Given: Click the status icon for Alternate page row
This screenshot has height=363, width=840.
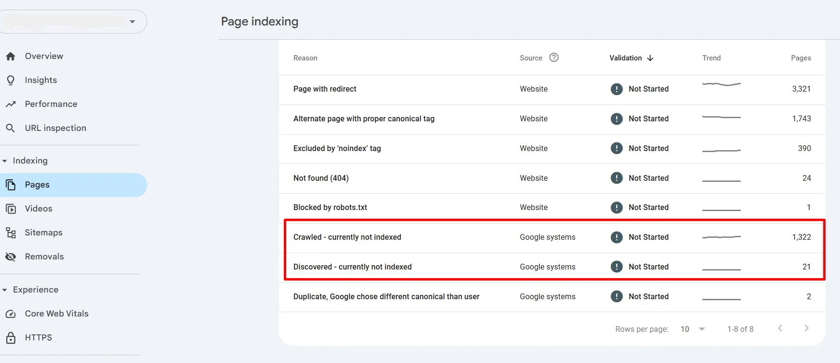Looking at the screenshot, I should [x=617, y=119].
